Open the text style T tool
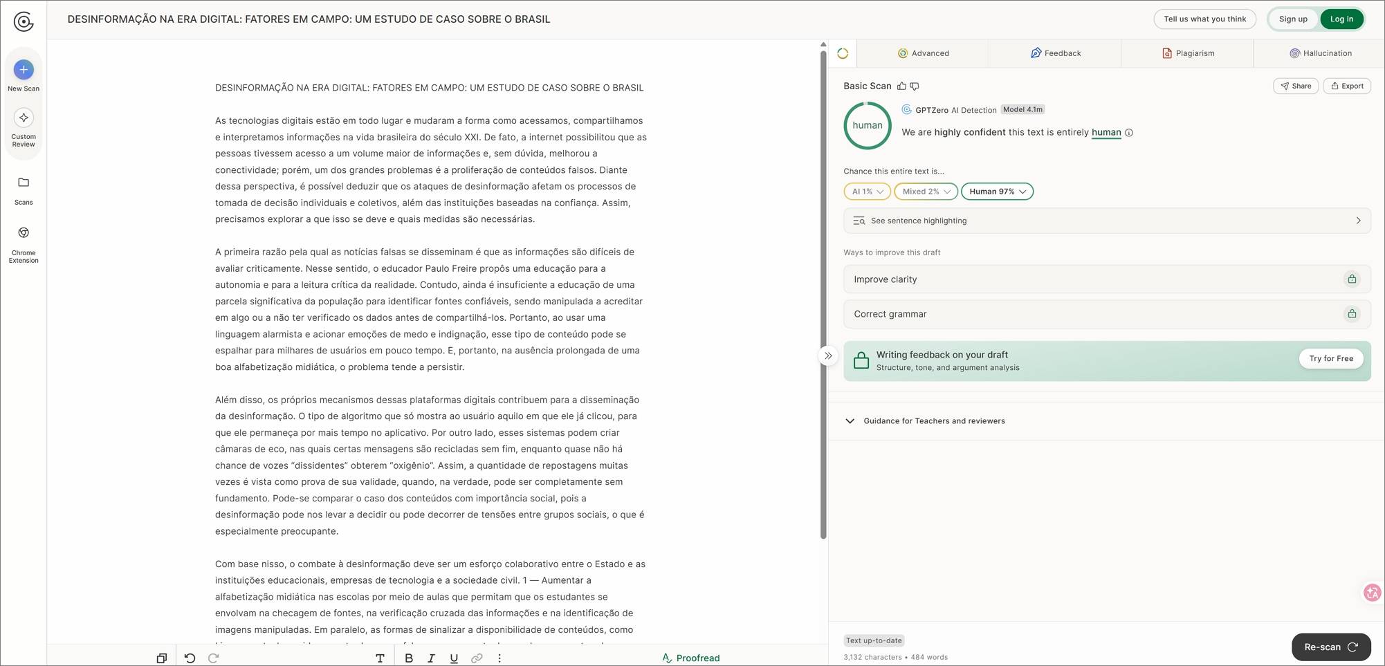1385x666 pixels. 380,658
